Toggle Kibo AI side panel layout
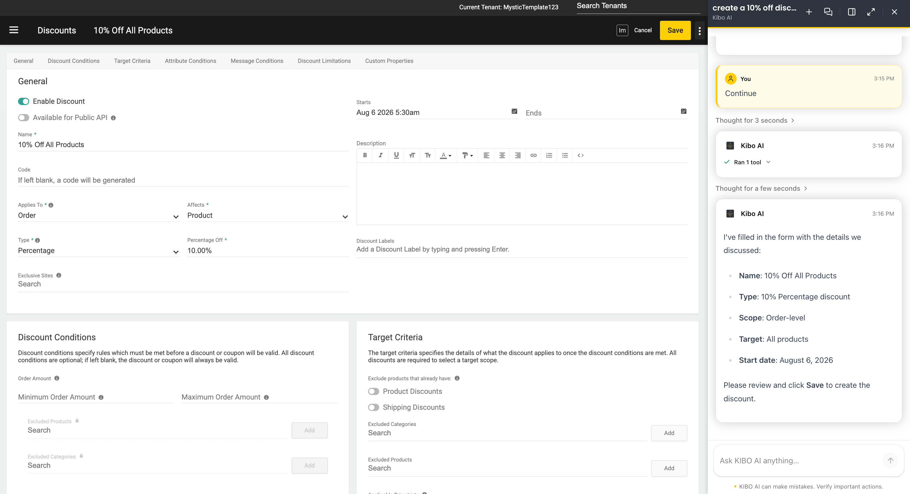The image size is (910, 494). (851, 12)
